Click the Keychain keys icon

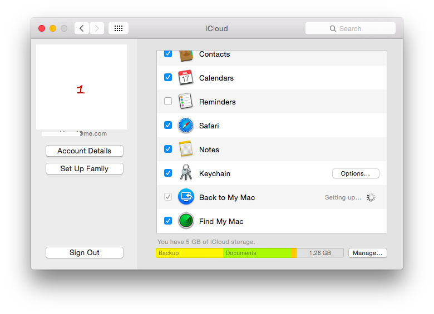click(x=186, y=172)
